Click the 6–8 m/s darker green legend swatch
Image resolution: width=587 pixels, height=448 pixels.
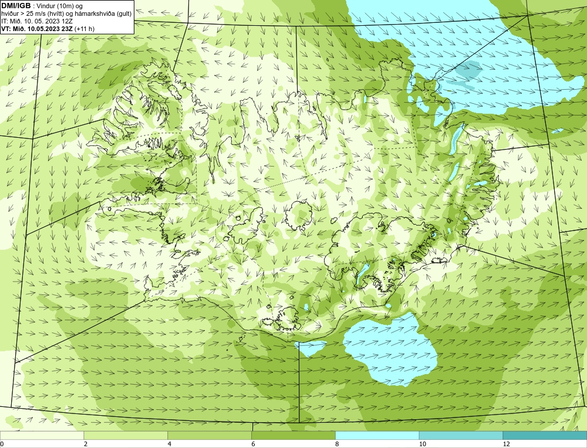pos(293,435)
